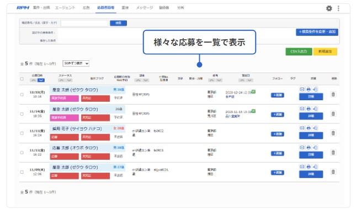Sort ステータス column descending with down arrow
The image size is (356, 213).
69,80
